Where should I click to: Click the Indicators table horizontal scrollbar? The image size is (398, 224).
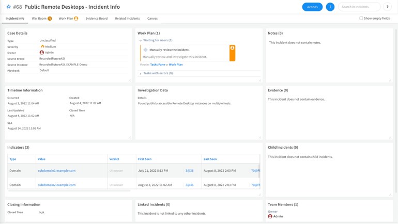70,190
